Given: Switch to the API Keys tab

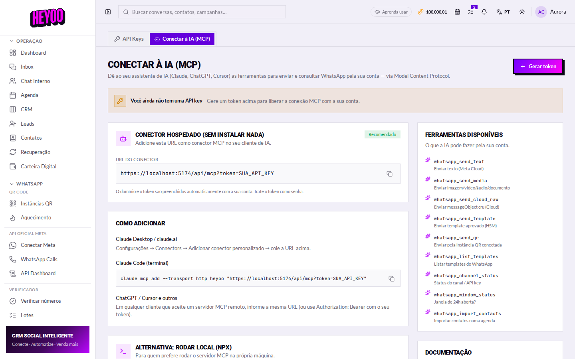Looking at the screenshot, I should [x=129, y=39].
